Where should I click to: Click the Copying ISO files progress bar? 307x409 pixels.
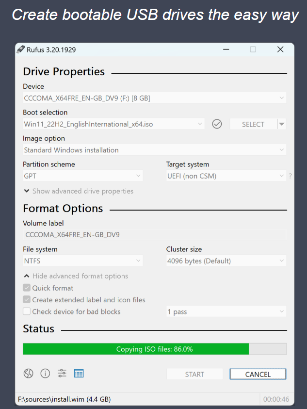tap(154, 349)
